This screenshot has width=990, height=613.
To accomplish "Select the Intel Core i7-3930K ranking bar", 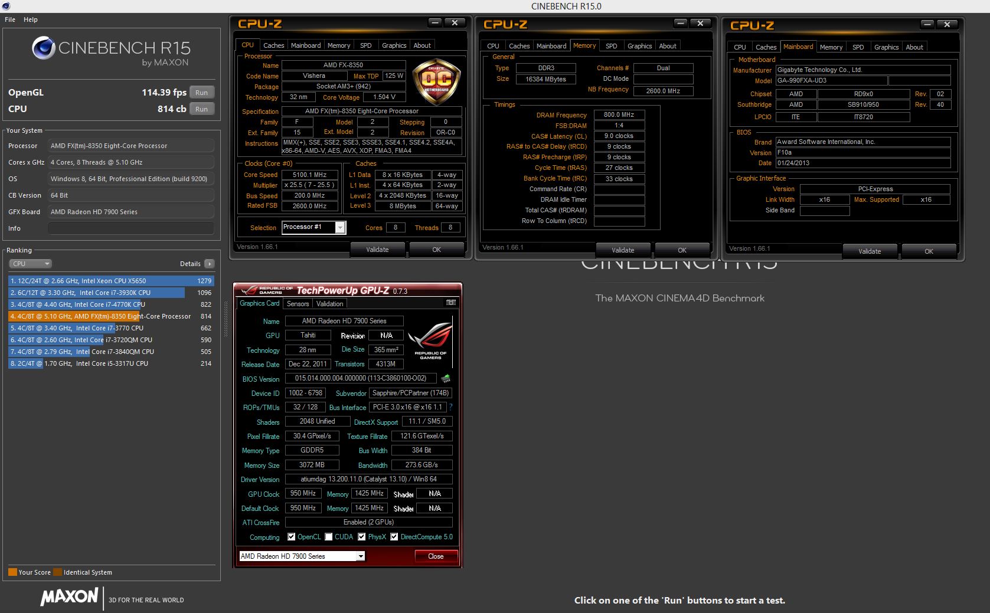I will (111, 293).
